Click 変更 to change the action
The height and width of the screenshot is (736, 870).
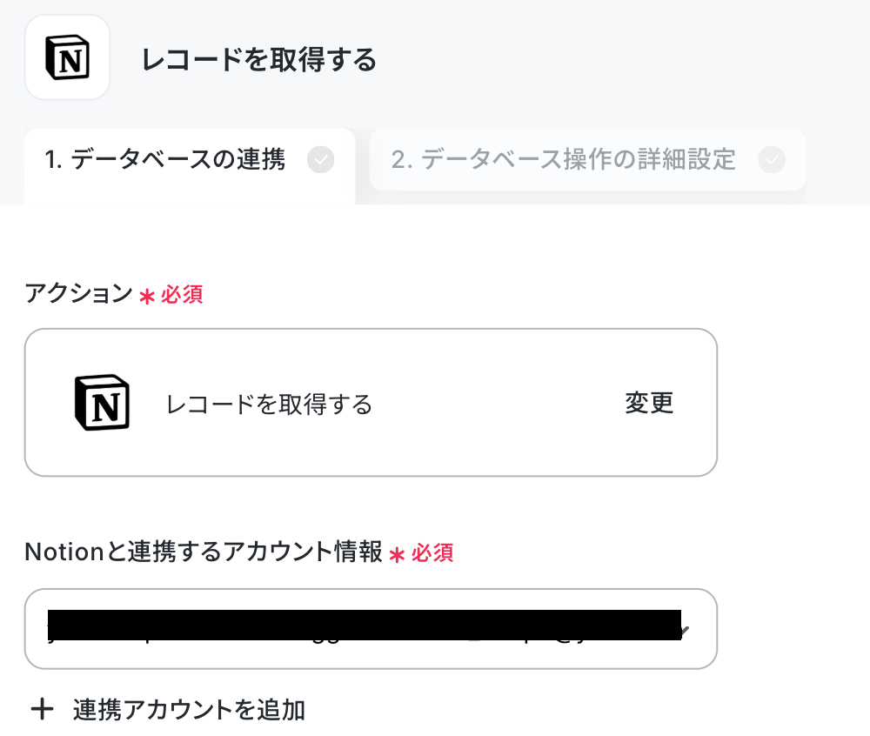(x=649, y=403)
